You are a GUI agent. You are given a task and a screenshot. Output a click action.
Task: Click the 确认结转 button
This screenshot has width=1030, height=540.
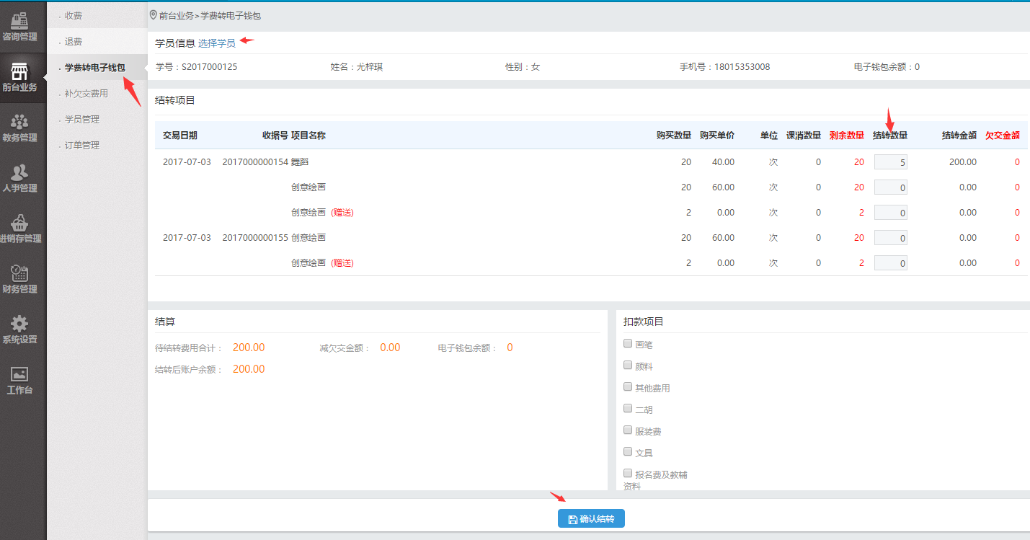pos(591,519)
